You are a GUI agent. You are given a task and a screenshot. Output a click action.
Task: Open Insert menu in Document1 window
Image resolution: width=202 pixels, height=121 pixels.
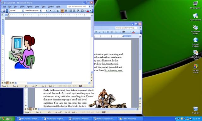(22, 7)
